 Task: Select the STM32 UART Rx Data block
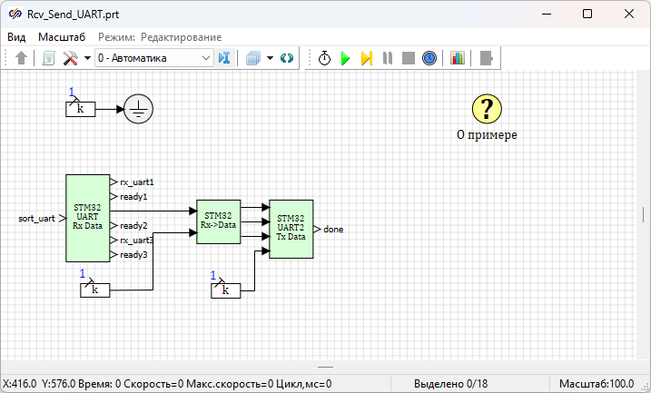click(x=87, y=219)
